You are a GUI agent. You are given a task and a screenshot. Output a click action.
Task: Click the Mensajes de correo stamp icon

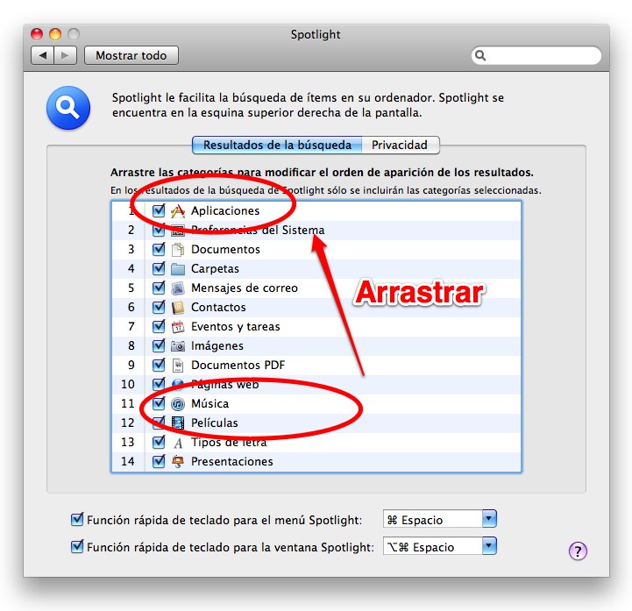tap(178, 288)
